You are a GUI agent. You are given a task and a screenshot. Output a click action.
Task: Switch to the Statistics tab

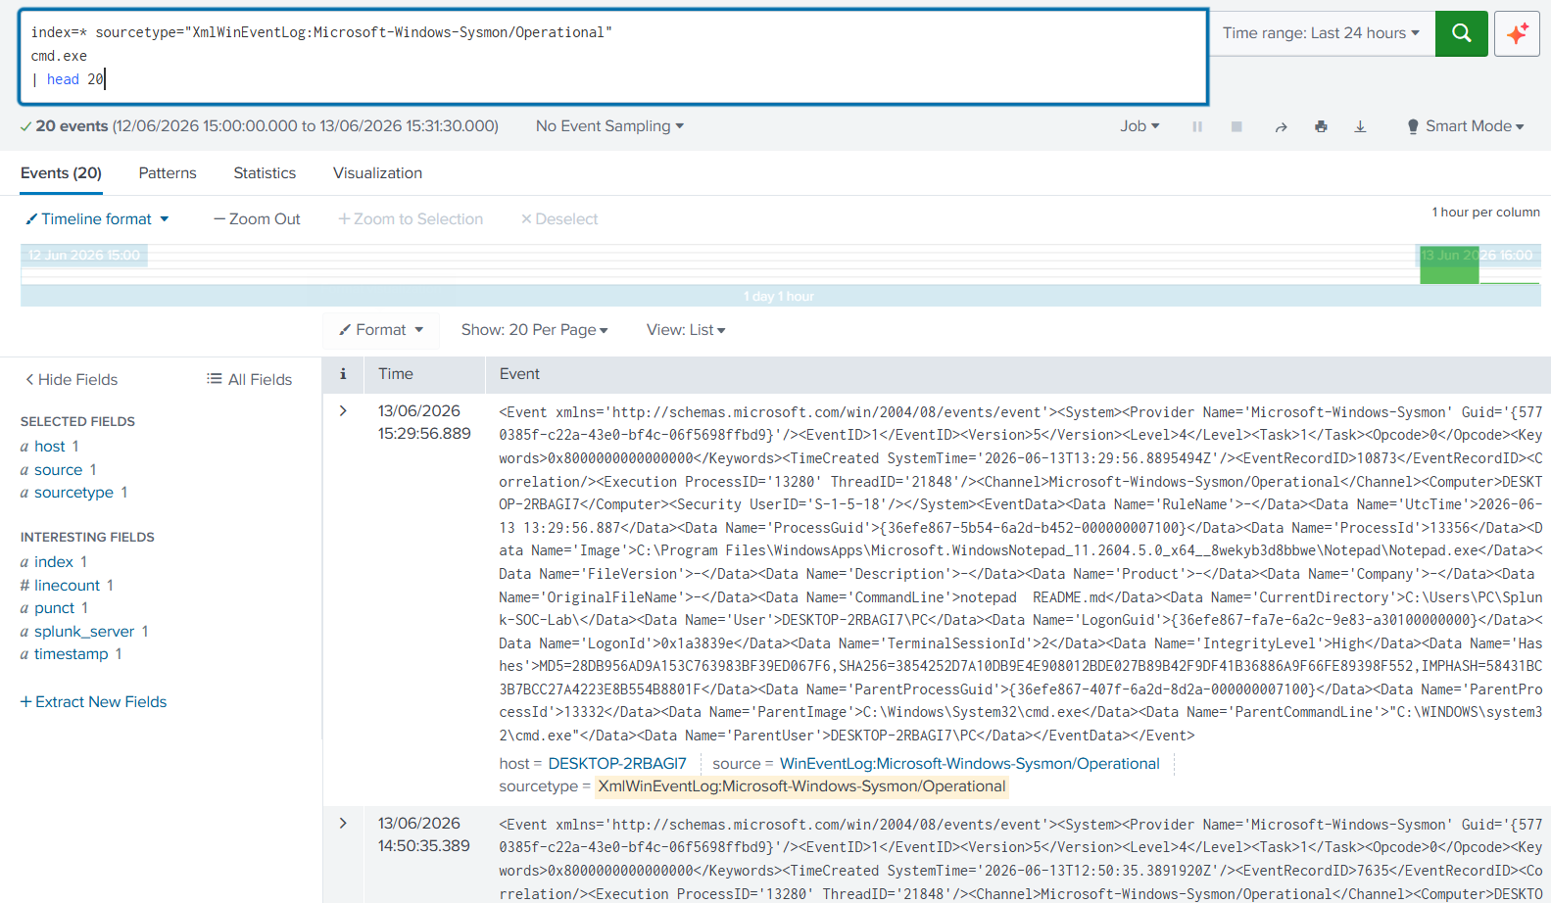click(x=265, y=173)
